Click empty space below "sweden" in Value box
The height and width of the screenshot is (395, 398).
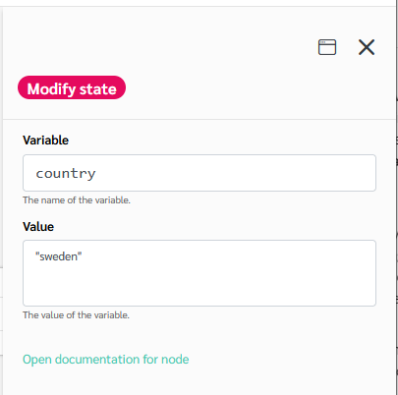[x=199, y=285]
